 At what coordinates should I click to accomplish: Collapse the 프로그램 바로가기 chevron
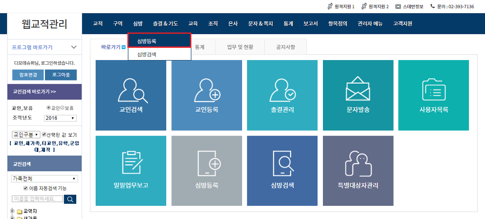(73, 47)
